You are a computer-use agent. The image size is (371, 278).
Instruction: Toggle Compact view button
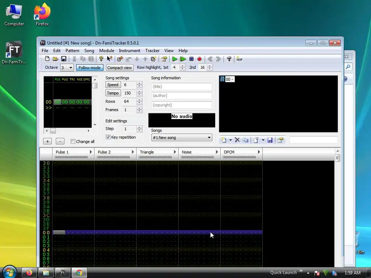(120, 68)
